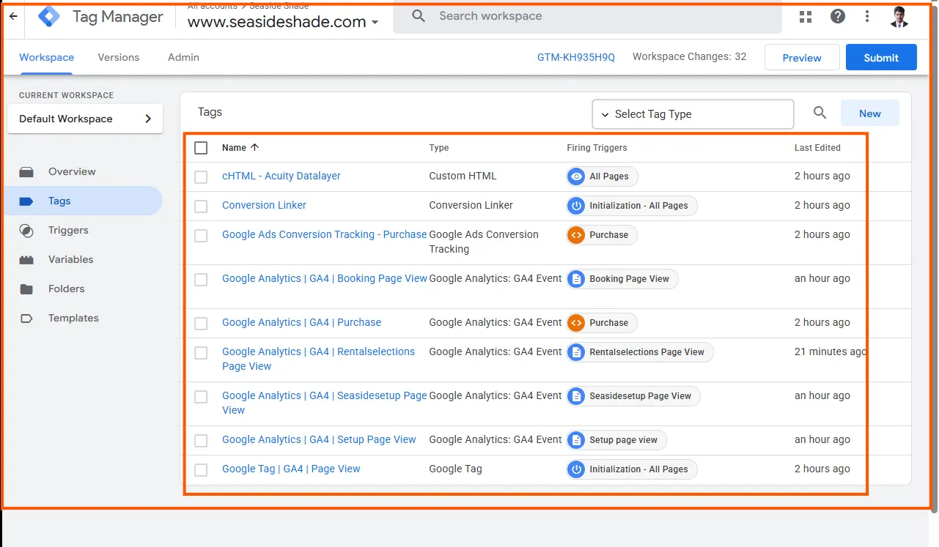
Task: Expand the Default Workspace selector
Action: coord(85,119)
